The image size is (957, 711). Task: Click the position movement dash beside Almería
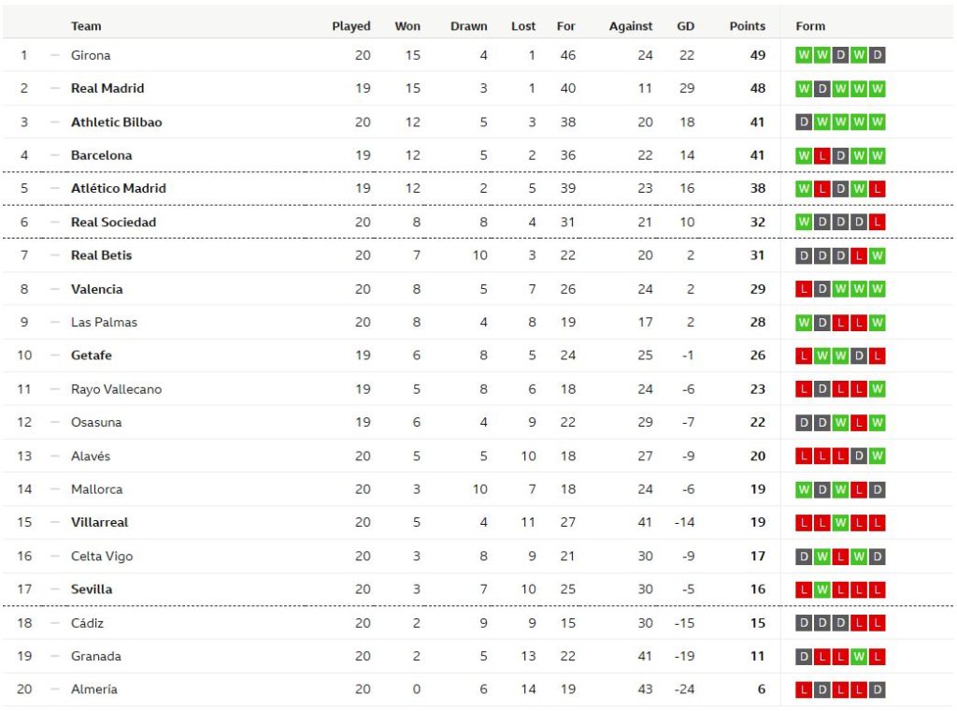pos(54,689)
